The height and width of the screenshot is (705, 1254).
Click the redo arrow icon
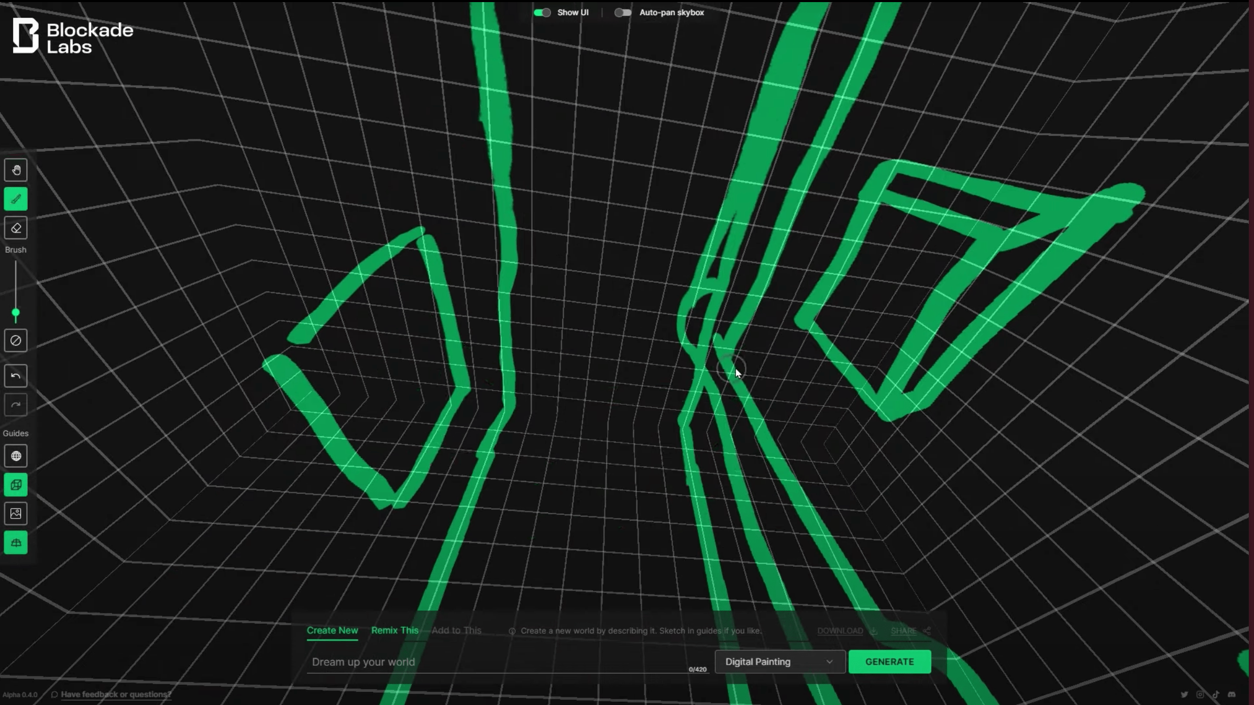pos(16,405)
